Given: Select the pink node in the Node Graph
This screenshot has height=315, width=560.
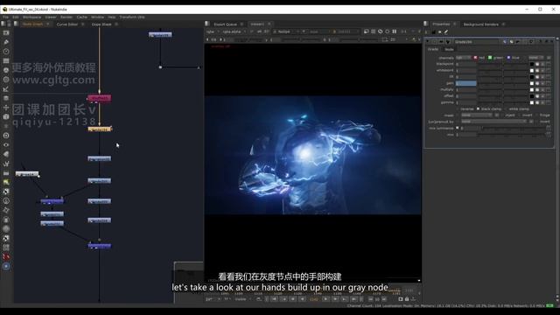Looking at the screenshot, I should click(99, 98).
